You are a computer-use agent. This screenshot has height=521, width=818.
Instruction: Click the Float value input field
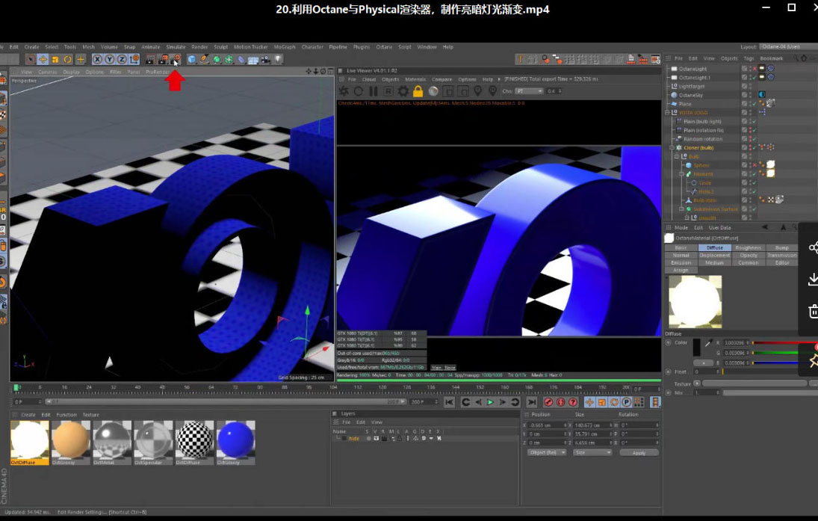pos(706,372)
